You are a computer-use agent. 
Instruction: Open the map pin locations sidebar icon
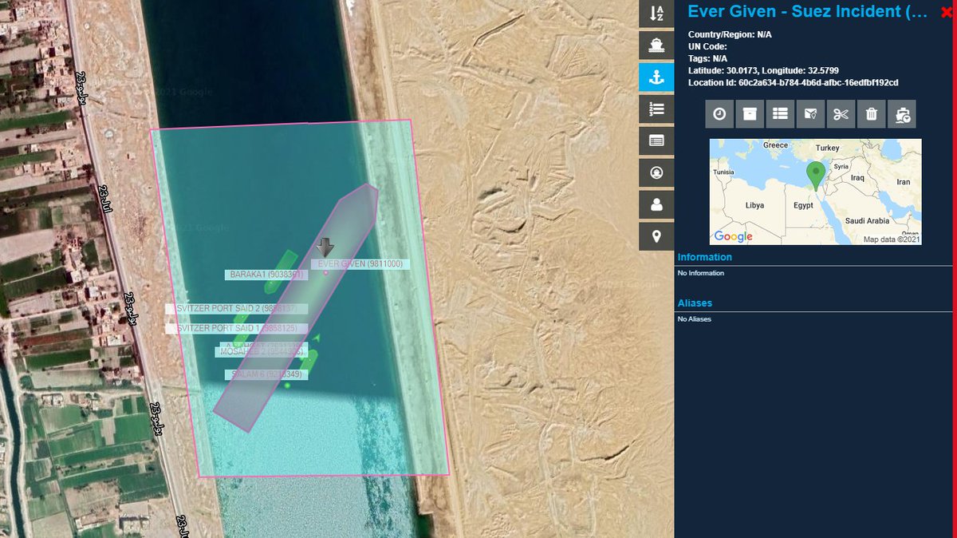tap(656, 236)
